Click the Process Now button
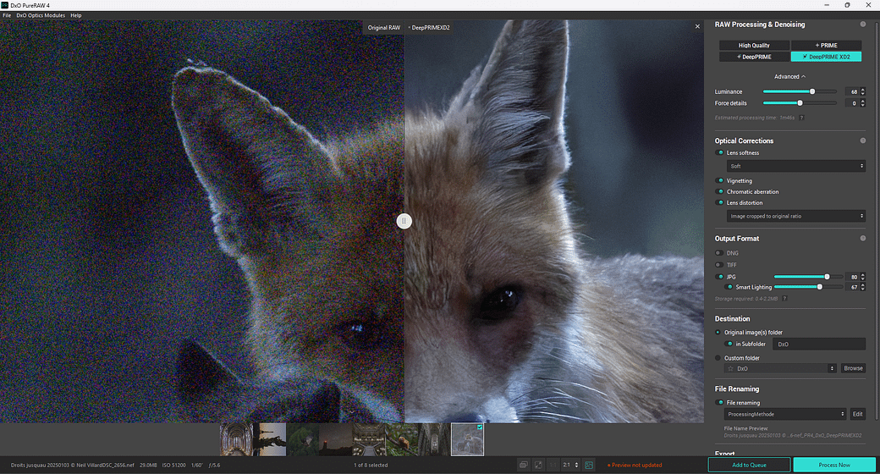 tap(834, 465)
